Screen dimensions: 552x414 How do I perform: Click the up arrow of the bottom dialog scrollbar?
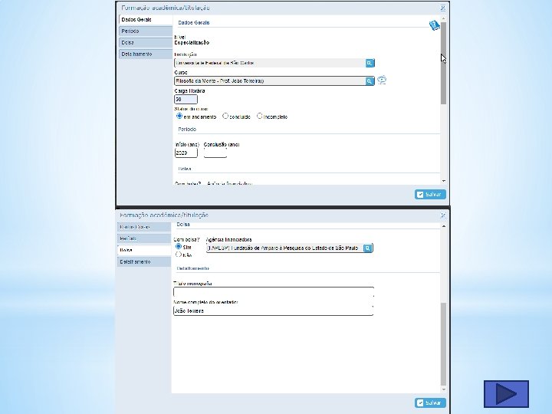[444, 226]
